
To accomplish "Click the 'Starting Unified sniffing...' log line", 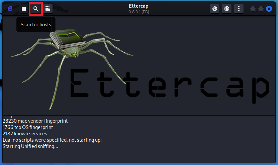I will coord(30,146).
